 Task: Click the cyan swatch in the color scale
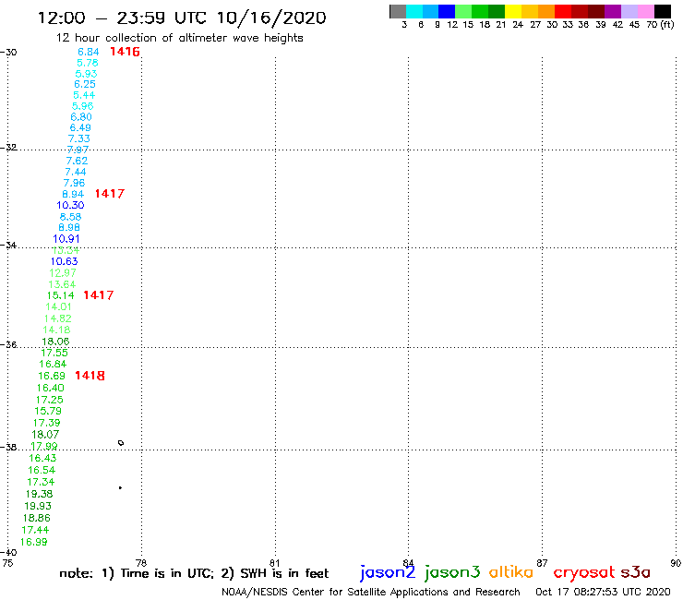coord(414,11)
